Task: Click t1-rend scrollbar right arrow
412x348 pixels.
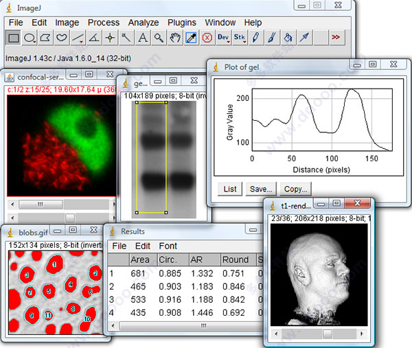Action: (362, 334)
